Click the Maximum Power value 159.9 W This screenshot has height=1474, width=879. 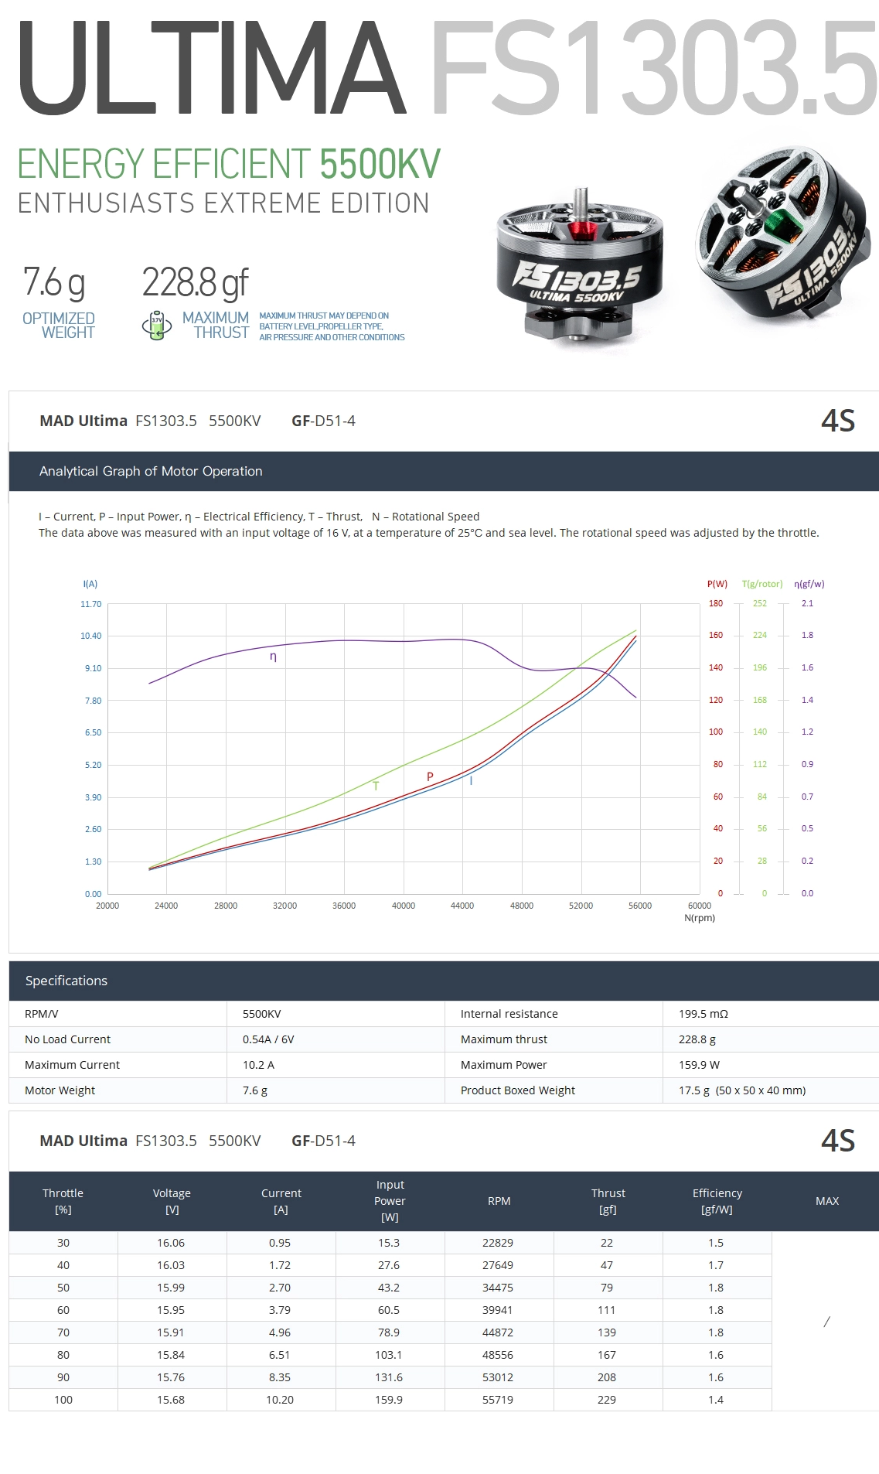(x=699, y=1065)
